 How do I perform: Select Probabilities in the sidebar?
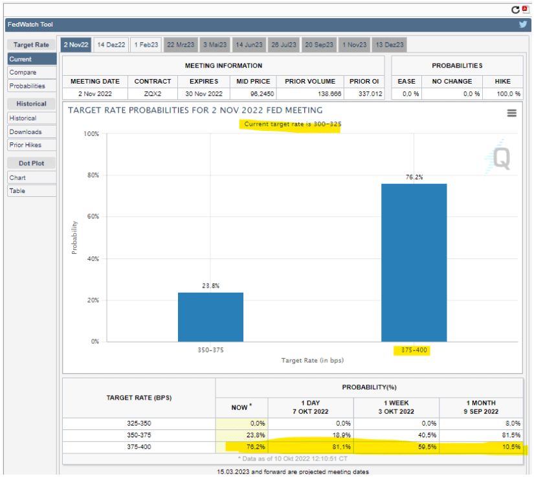(31, 86)
